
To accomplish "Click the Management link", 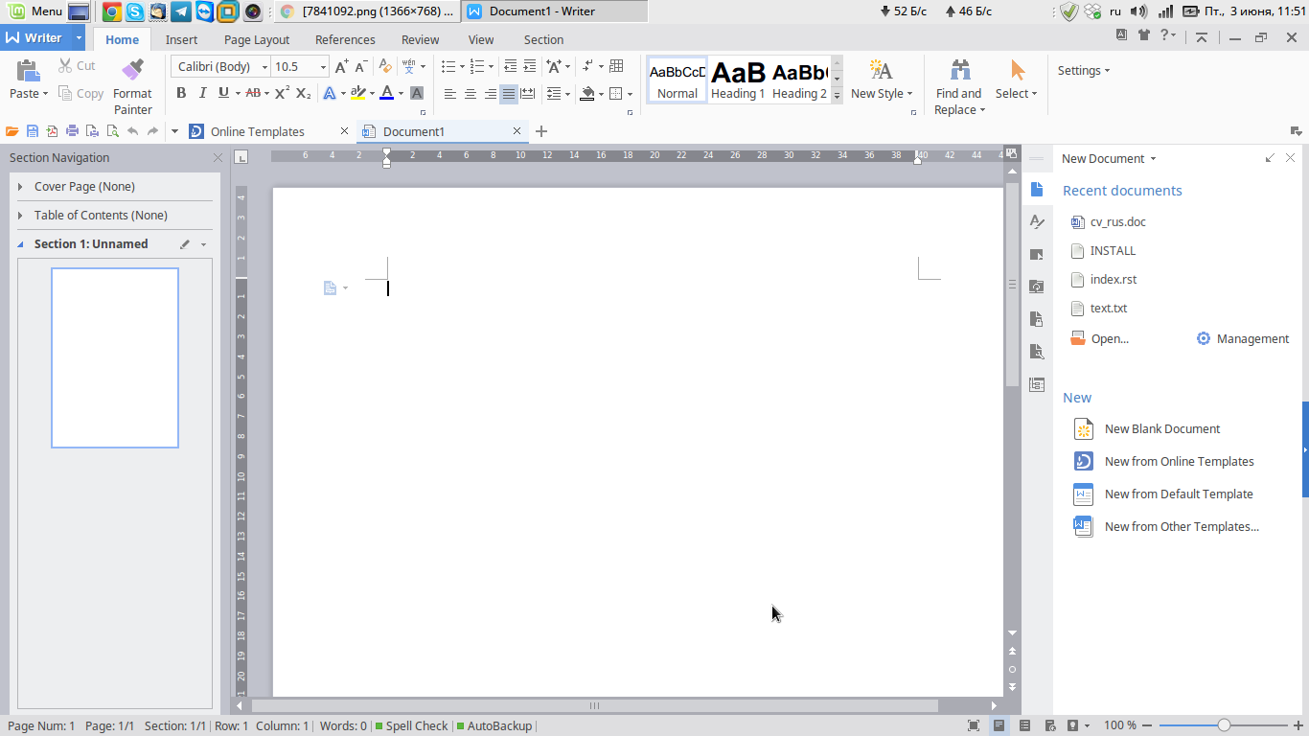I will tap(1252, 339).
